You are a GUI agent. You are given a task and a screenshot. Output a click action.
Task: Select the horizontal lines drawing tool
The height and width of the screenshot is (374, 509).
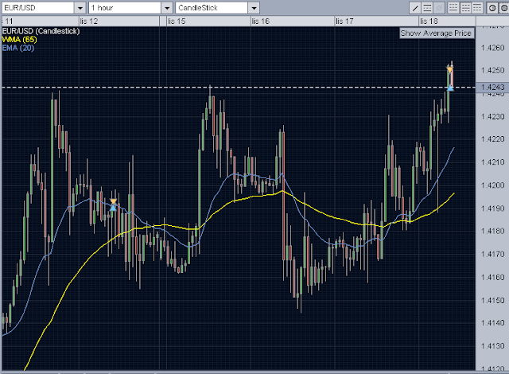427,8
